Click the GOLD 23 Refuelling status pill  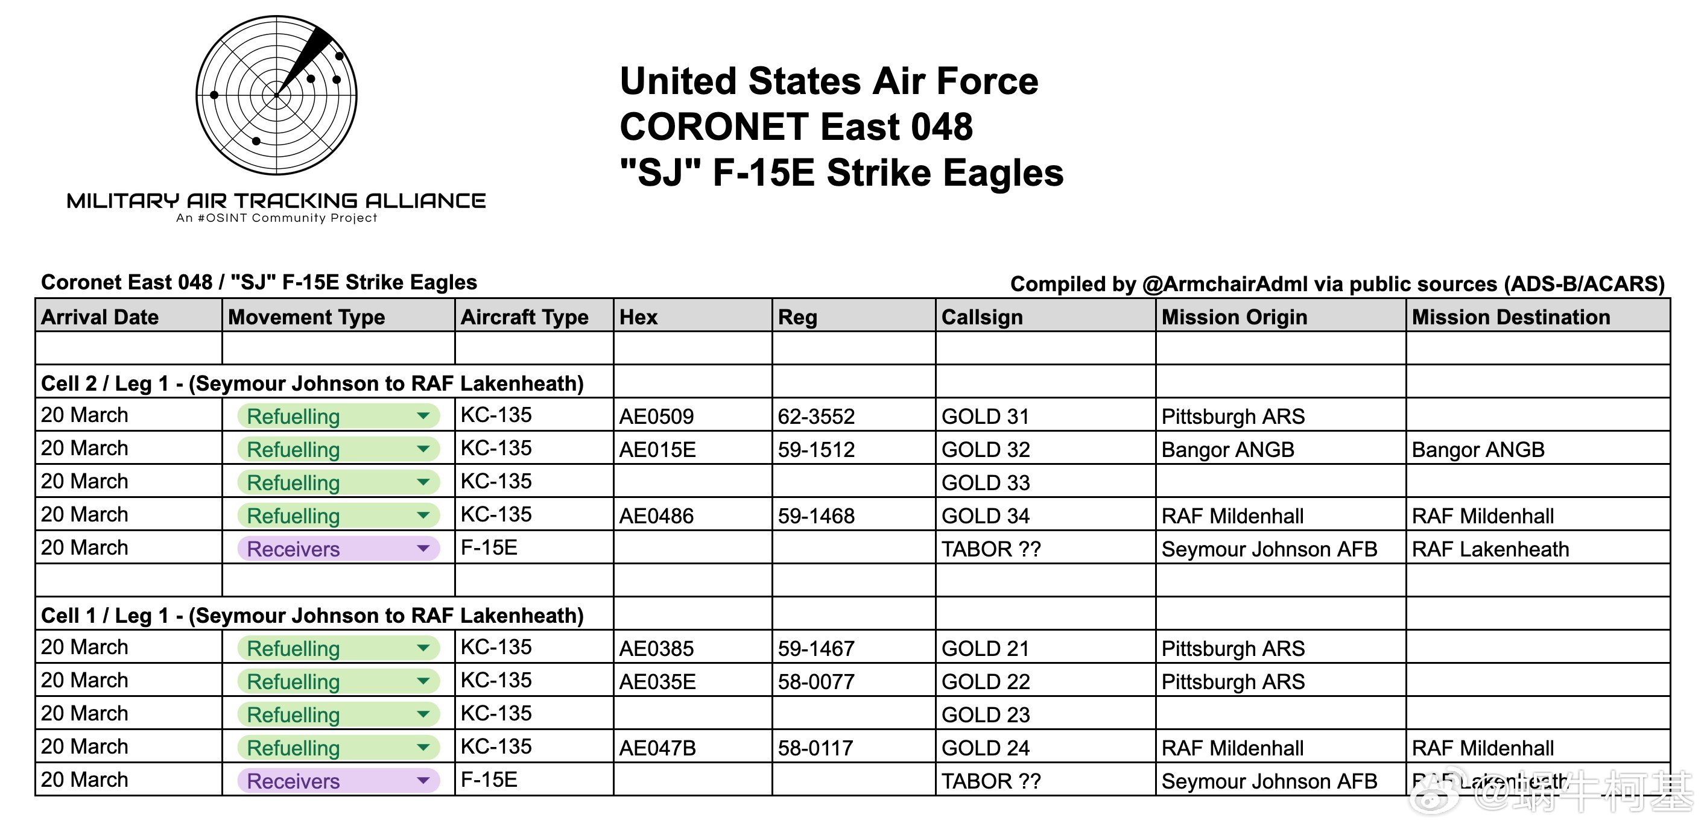tap(338, 714)
